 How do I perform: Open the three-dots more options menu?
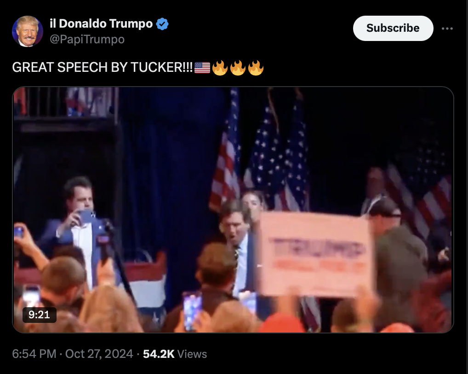(447, 29)
